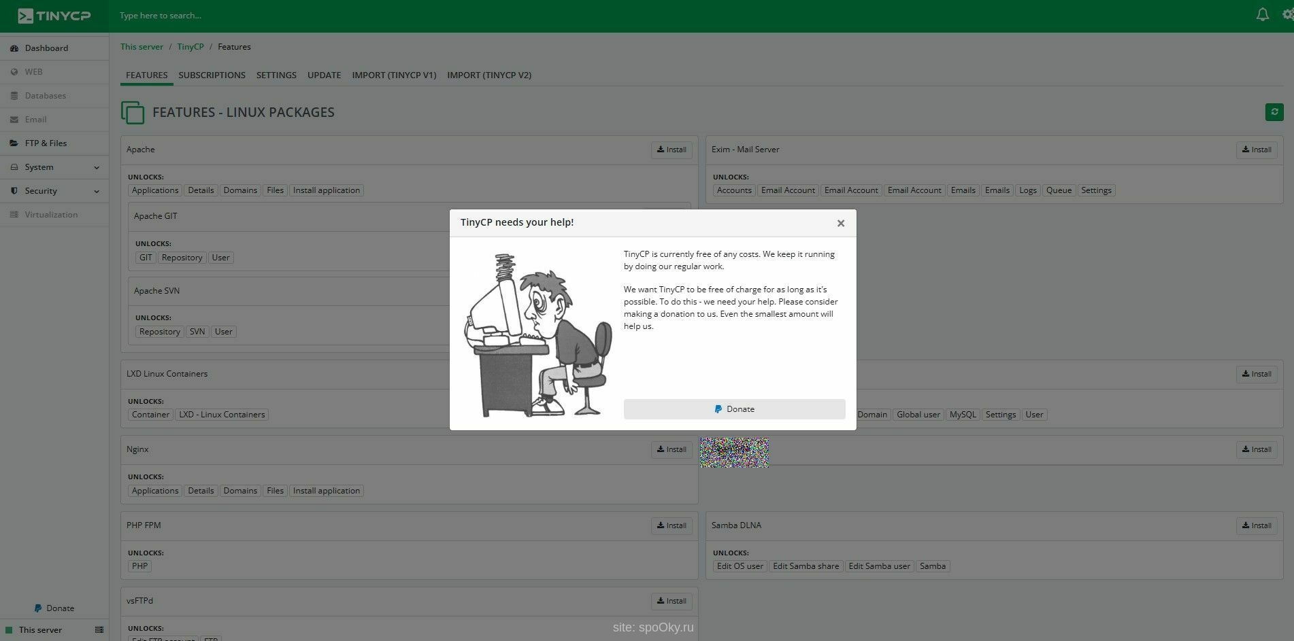The height and width of the screenshot is (641, 1294).
Task: Click the TinyCP breadcrumb link
Action: (x=190, y=47)
